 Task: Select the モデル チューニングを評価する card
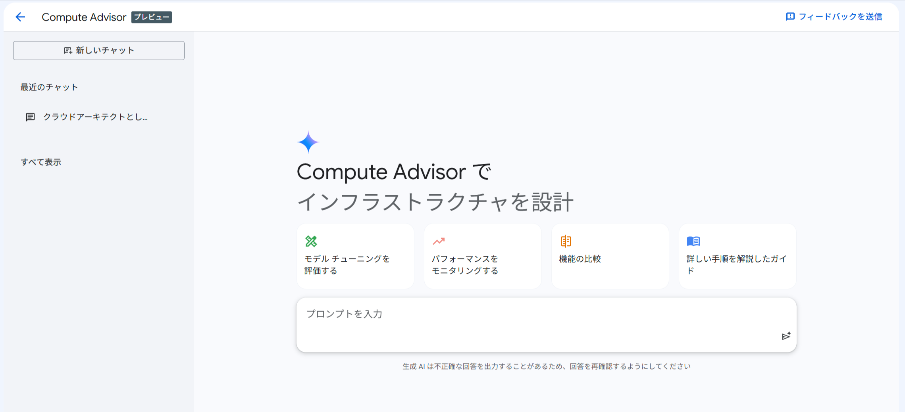[355, 256]
